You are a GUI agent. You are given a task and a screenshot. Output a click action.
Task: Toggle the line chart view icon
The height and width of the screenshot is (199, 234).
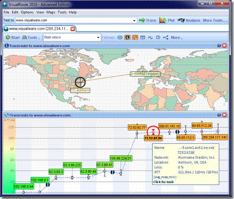click(150, 38)
